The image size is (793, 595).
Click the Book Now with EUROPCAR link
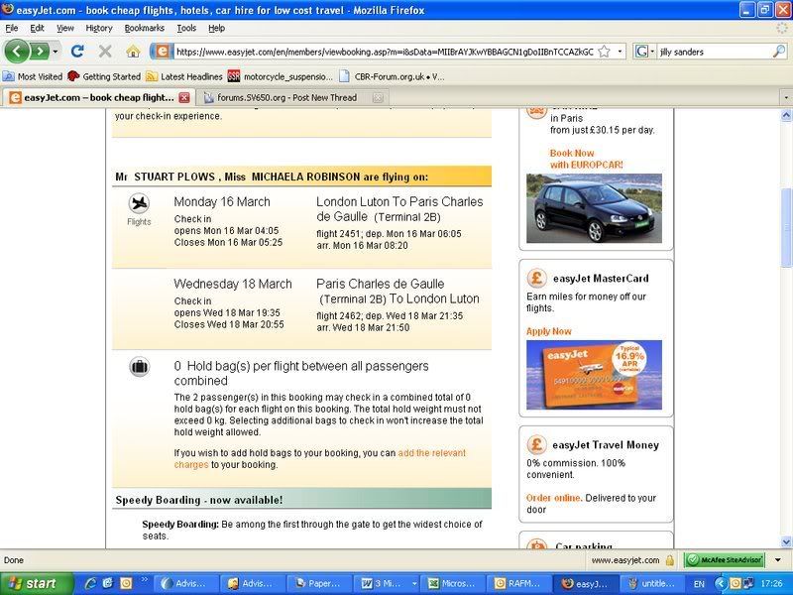click(587, 159)
